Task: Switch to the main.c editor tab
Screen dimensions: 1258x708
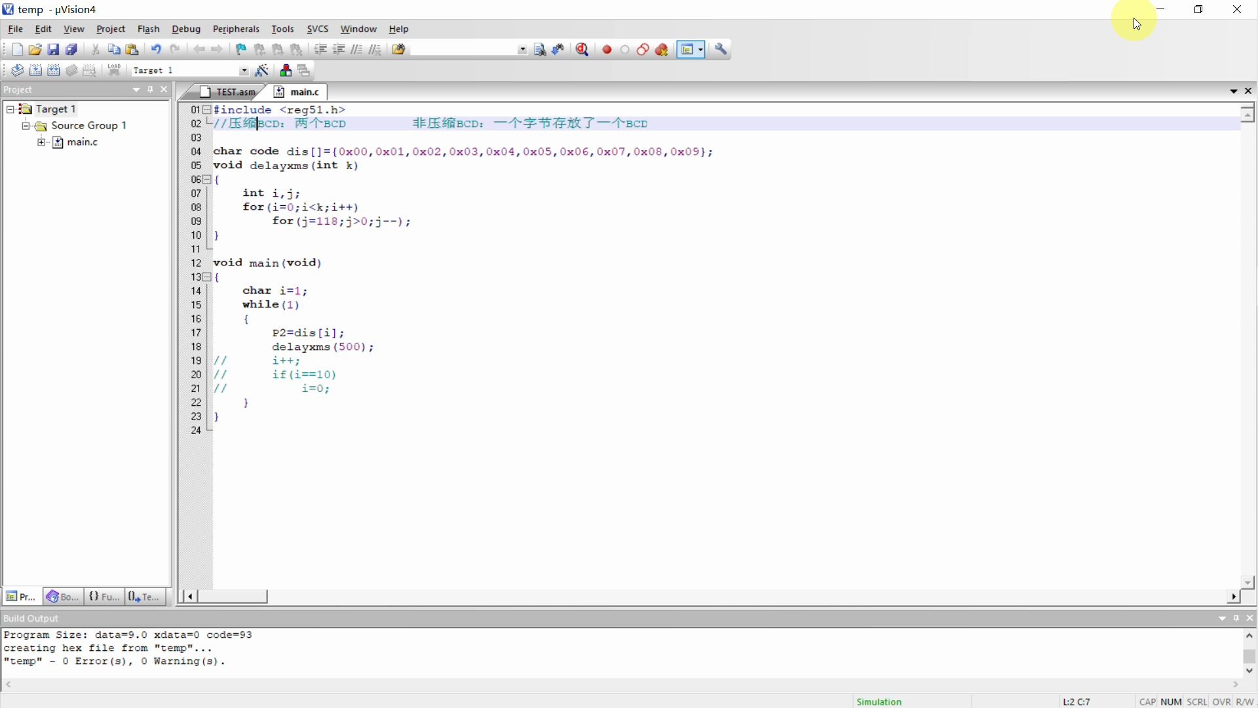Action: pos(297,92)
